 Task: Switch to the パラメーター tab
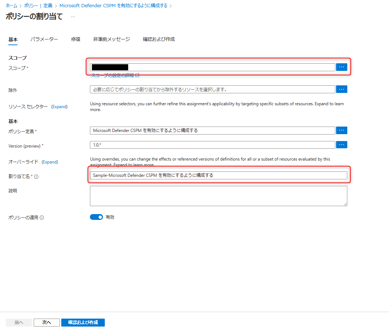tap(44, 39)
